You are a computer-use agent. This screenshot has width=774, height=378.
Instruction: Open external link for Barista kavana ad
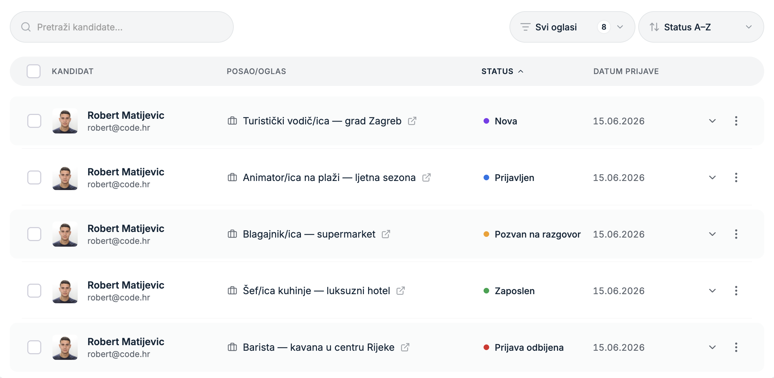click(405, 347)
